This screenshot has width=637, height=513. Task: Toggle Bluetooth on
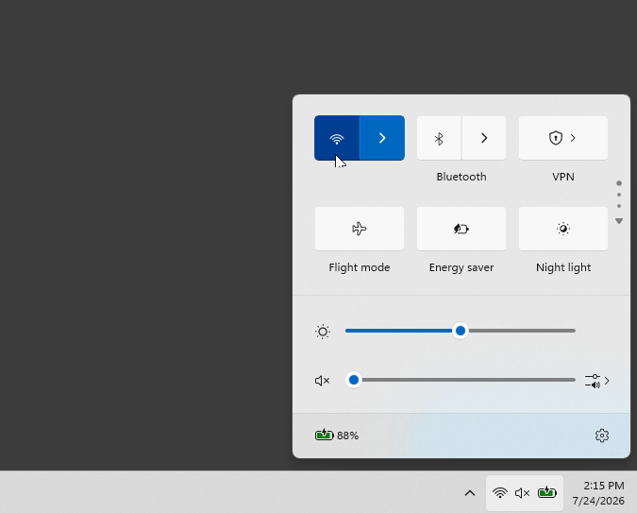click(x=439, y=138)
